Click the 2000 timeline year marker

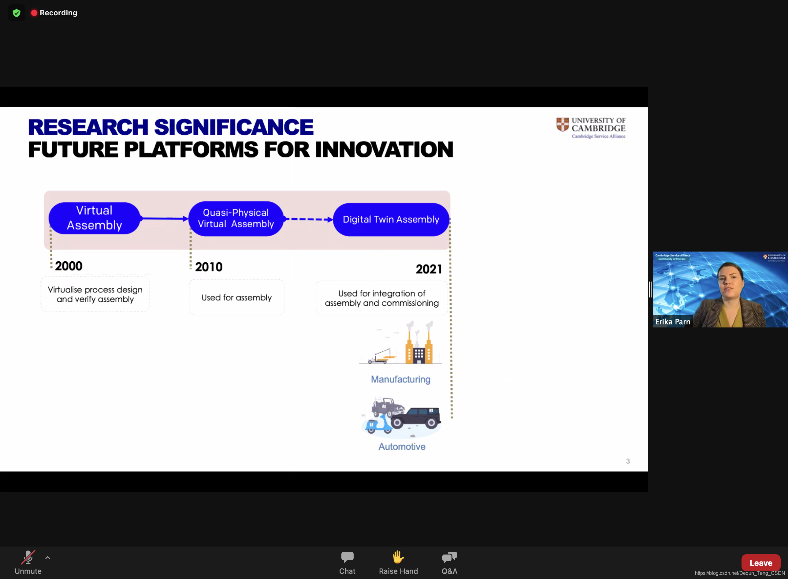69,266
